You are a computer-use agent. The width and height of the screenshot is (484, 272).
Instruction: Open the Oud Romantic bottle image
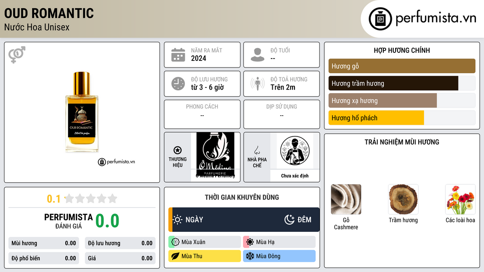(82, 112)
